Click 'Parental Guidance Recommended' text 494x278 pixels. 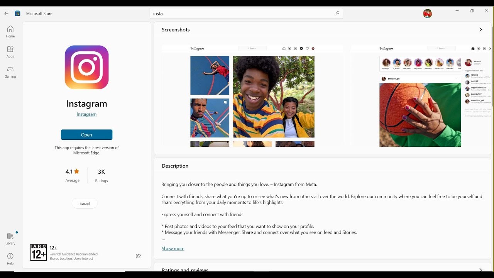74,254
